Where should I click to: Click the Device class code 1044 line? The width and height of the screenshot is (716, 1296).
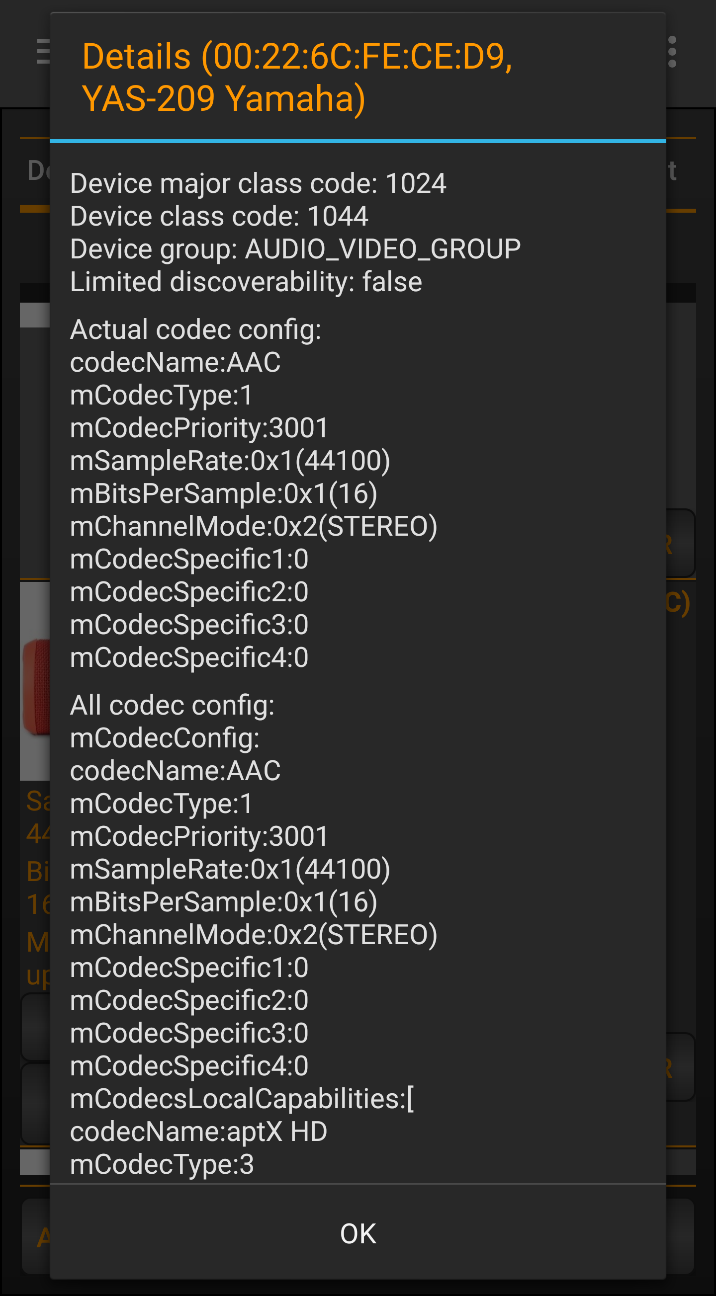click(x=219, y=216)
